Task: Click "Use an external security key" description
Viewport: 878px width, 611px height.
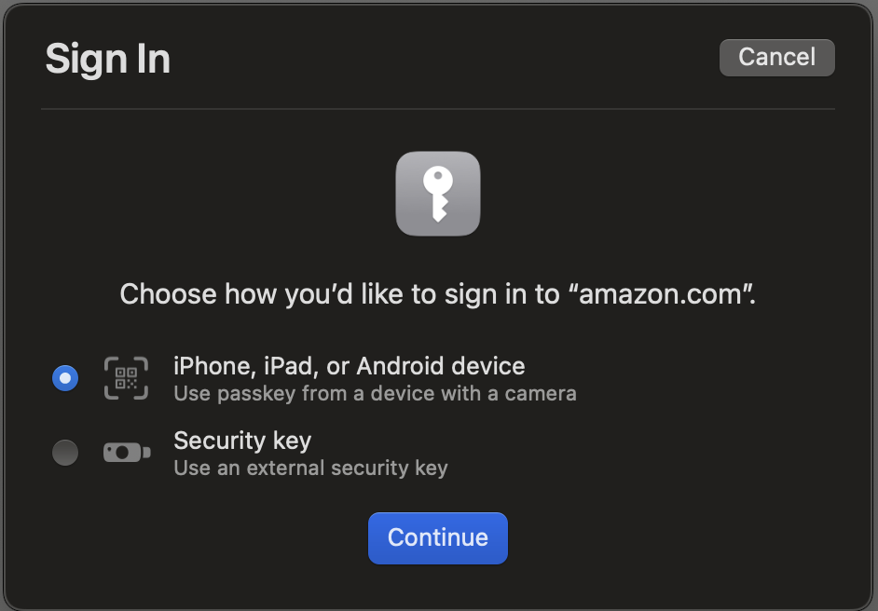Action: 310,468
